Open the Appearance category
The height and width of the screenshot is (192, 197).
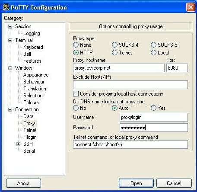(x=36, y=75)
